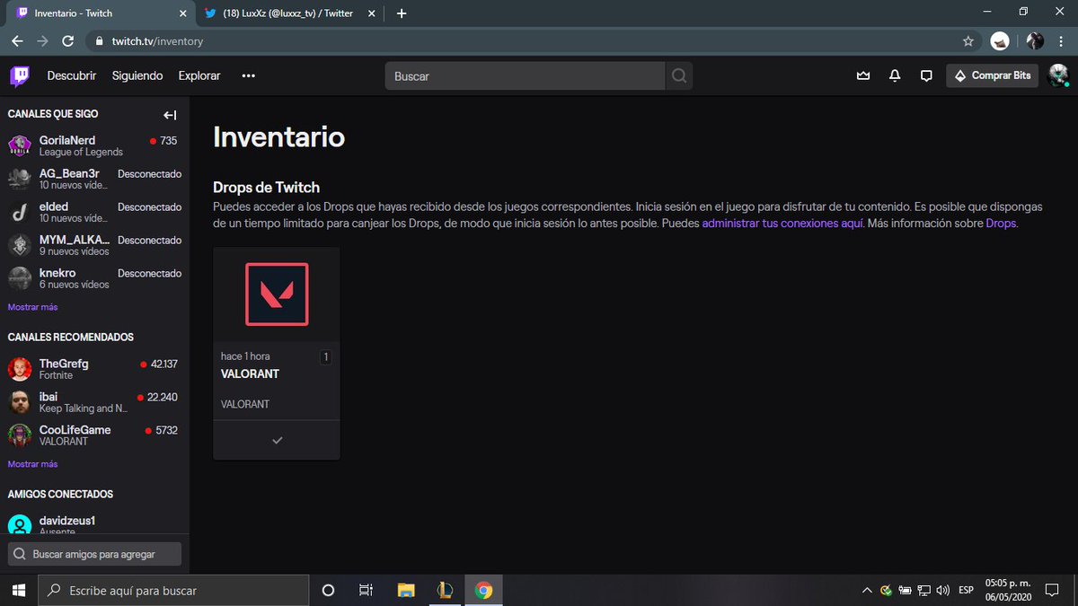The image size is (1078, 606).
Task: Open the Windows Start menu
Action: [18, 590]
